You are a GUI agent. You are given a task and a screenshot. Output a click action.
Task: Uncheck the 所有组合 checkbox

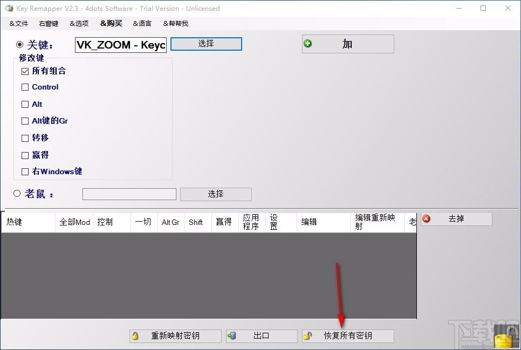[x=25, y=71]
